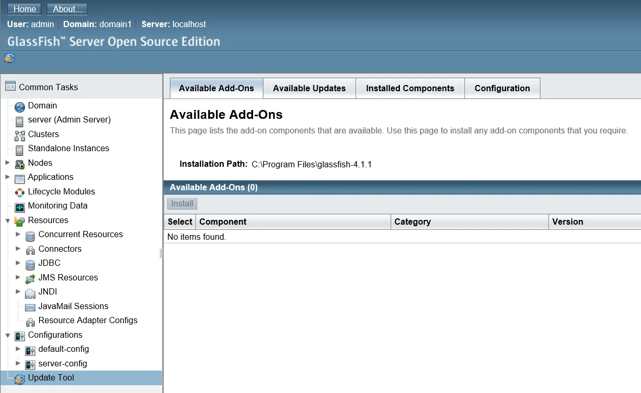Click the Configurations icon
The height and width of the screenshot is (393, 641).
[20, 337]
